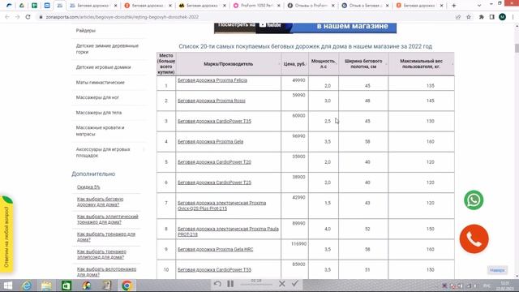Switch to the pinned green sheets tab
Image resolution: width=519 pixels, height=292 pixels.
click(34, 6)
